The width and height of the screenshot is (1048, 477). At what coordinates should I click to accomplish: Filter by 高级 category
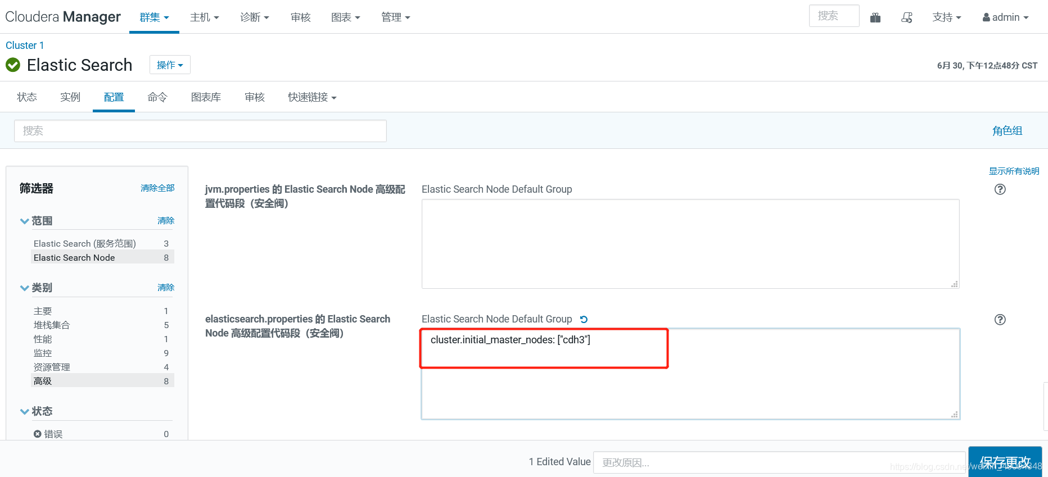(x=102, y=381)
